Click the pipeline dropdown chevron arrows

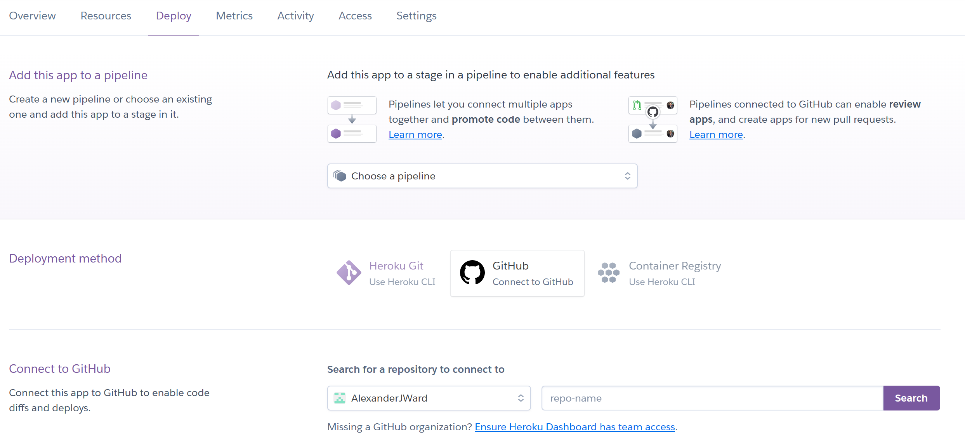click(627, 176)
